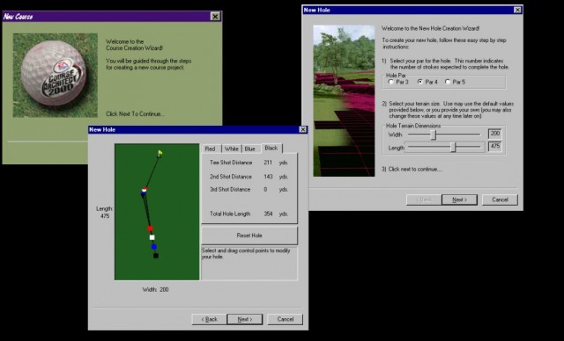Viewport: 564px width, 341px height.
Task: Click the fairway landing point marker
Action: tap(144, 192)
